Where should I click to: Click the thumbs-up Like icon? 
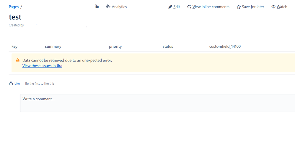[x=11, y=84]
